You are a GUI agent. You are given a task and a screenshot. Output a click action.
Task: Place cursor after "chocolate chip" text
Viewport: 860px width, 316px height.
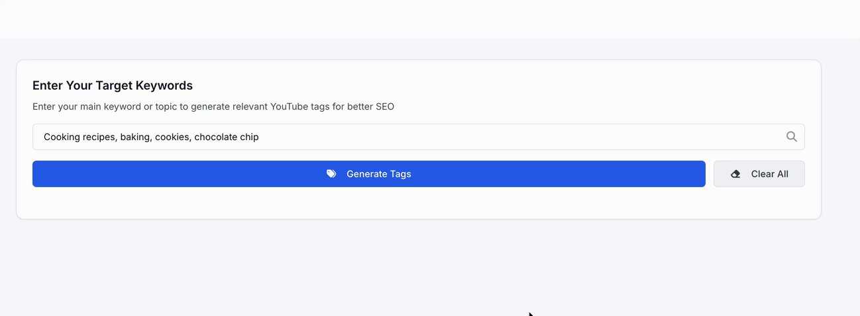coord(259,137)
